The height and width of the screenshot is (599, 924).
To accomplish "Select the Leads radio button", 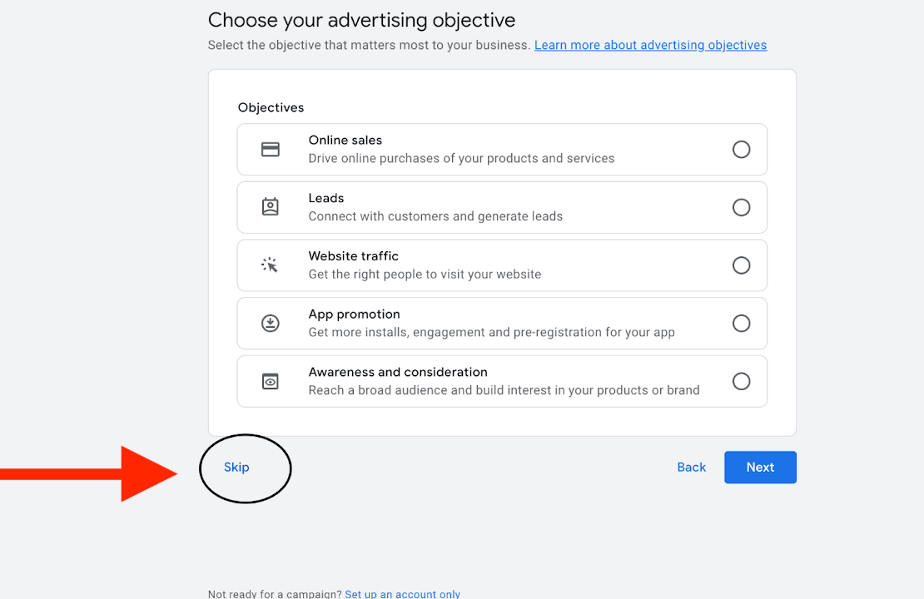I will 741,207.
